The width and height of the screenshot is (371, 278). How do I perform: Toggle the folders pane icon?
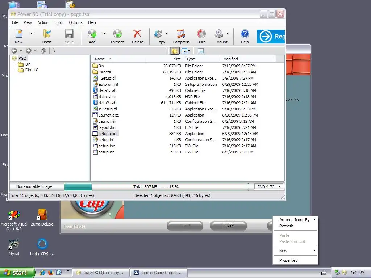[x=175, y=51]
